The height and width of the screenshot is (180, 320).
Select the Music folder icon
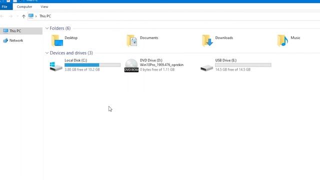[282, 40]
